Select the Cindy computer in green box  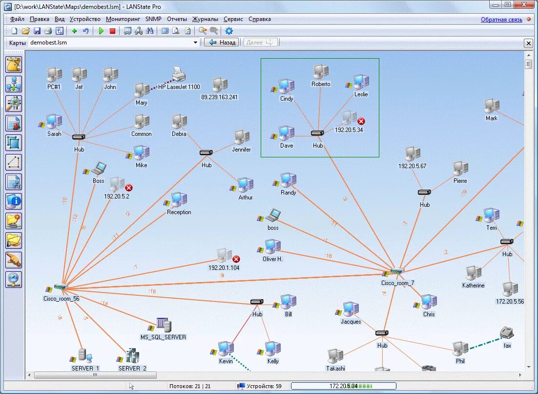(x=286, y=86)
